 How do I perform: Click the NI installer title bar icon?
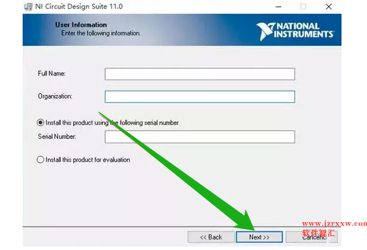28,6
